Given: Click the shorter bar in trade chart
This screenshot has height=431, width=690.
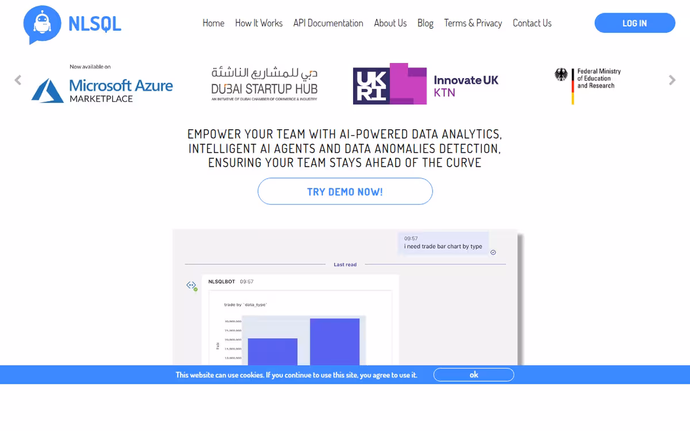Looking at the screenshot, I should tap(273, 352).
